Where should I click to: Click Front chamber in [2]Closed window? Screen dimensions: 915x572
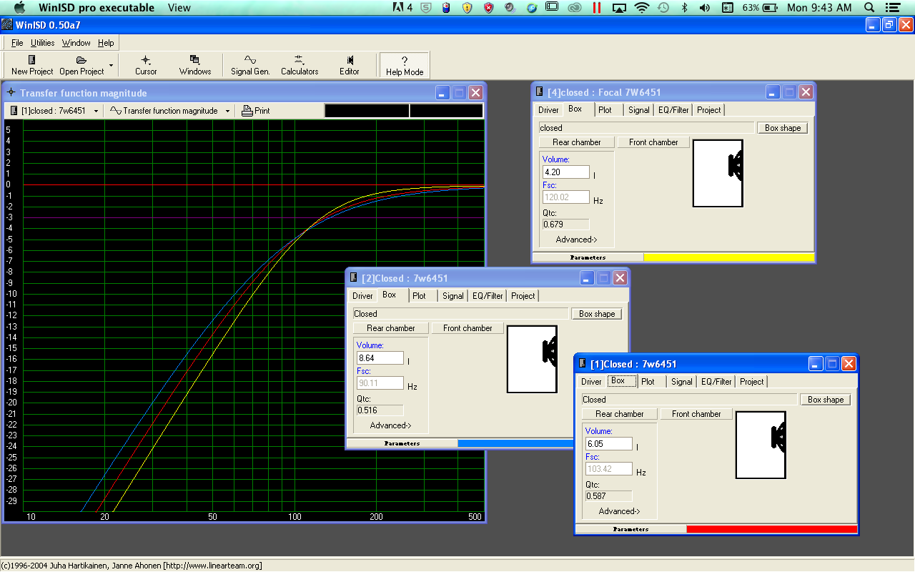pyautogui.click(x=468, y=328)
